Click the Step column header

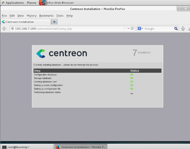37,71
